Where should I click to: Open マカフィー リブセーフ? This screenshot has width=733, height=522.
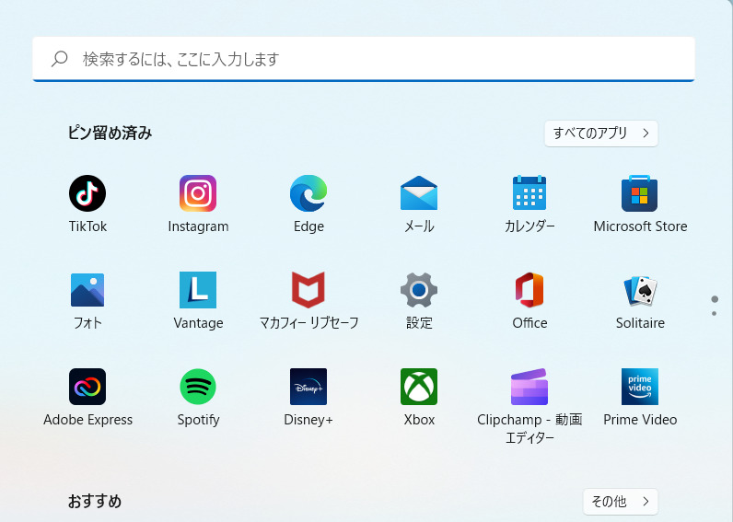pos(308,290)
